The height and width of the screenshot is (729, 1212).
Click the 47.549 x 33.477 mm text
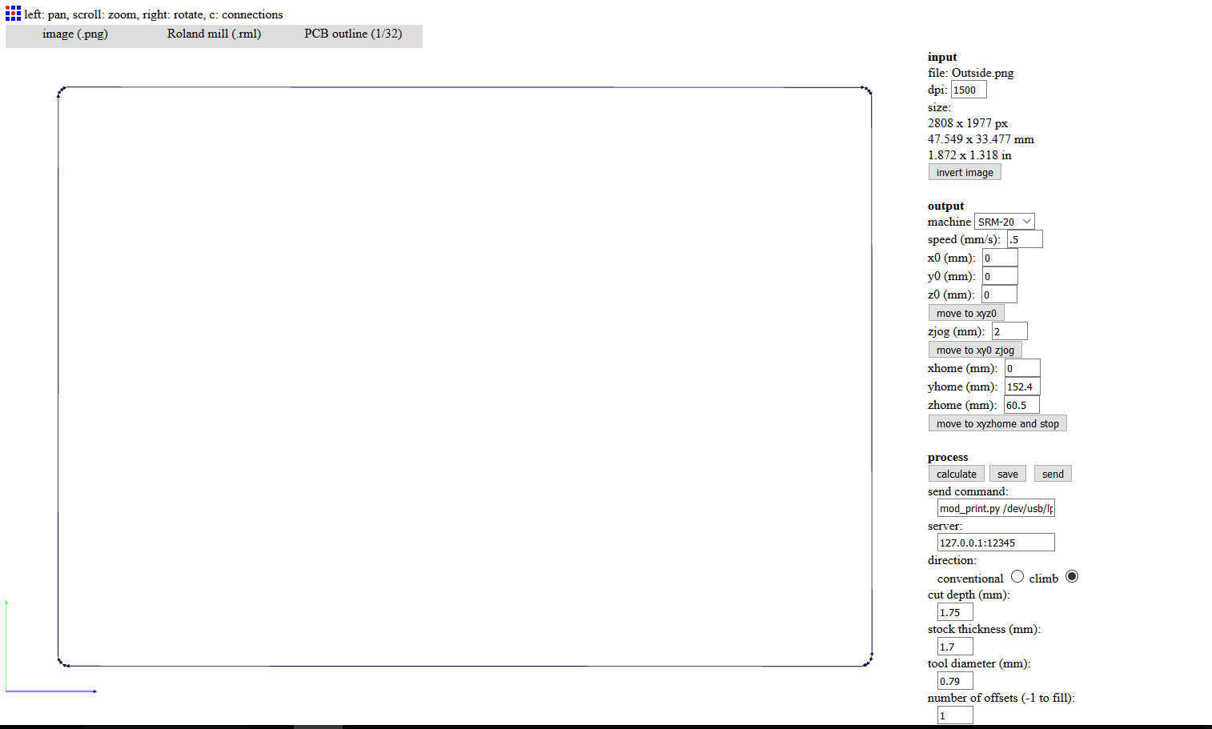coord(981,139)
